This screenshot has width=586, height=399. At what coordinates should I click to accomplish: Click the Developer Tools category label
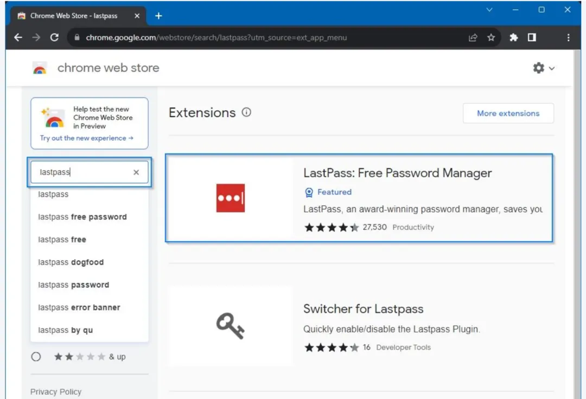[403, 347]
